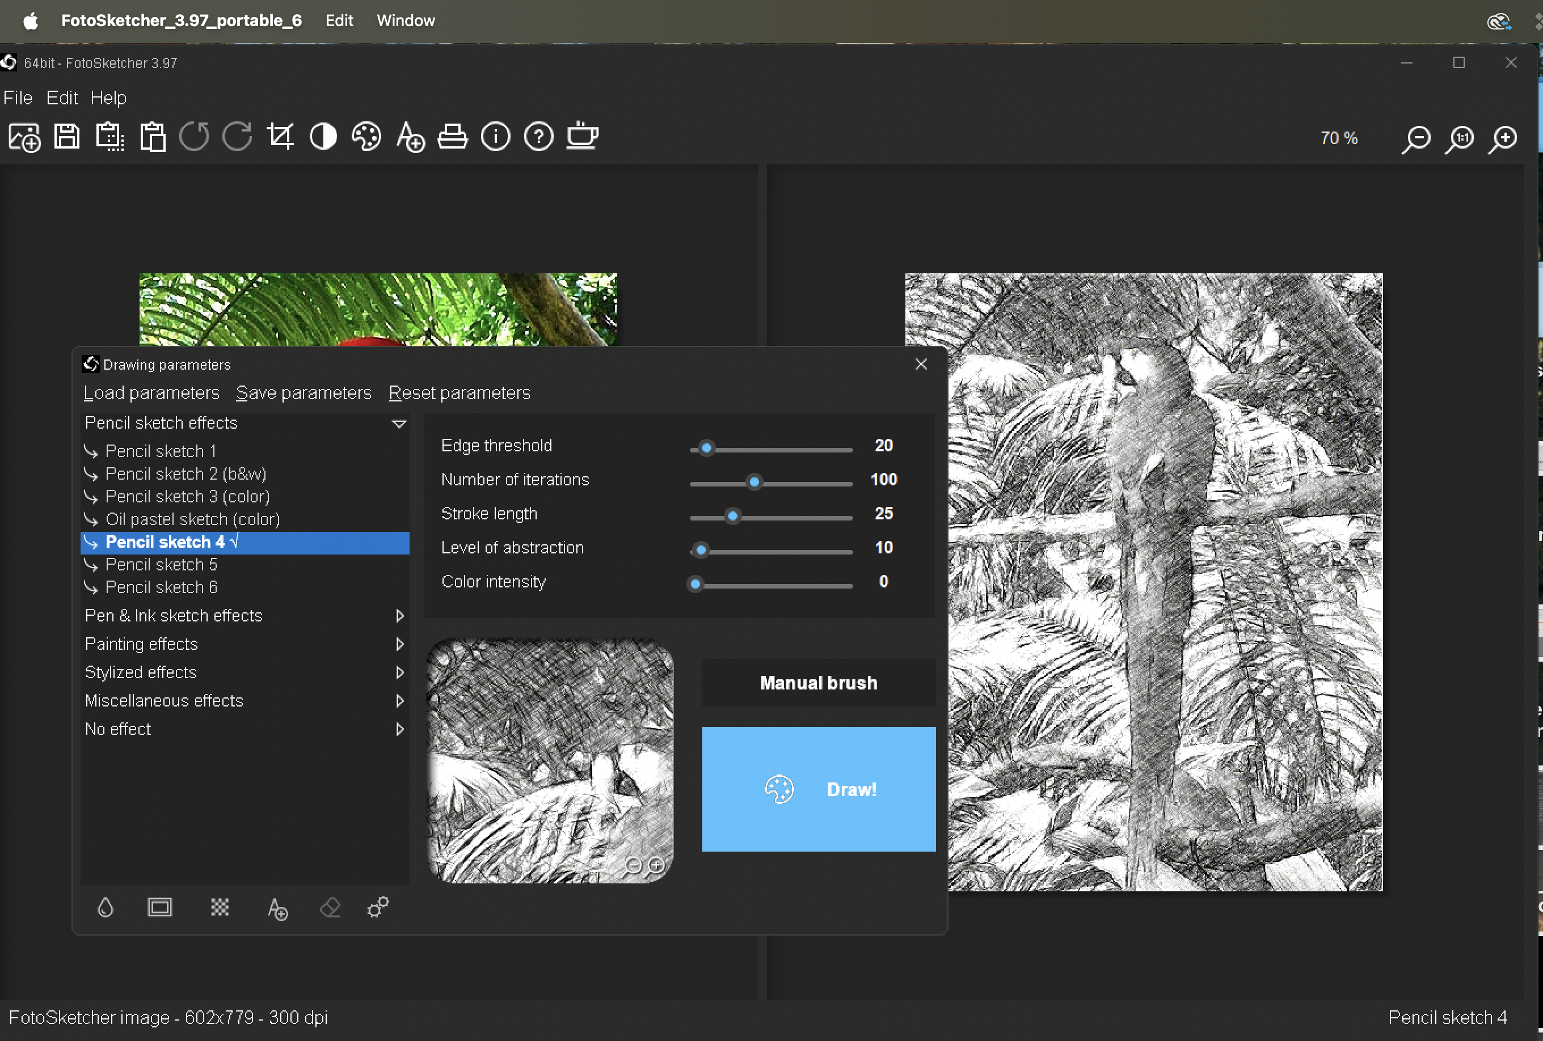Click the Manual brush button

(819, 683)
